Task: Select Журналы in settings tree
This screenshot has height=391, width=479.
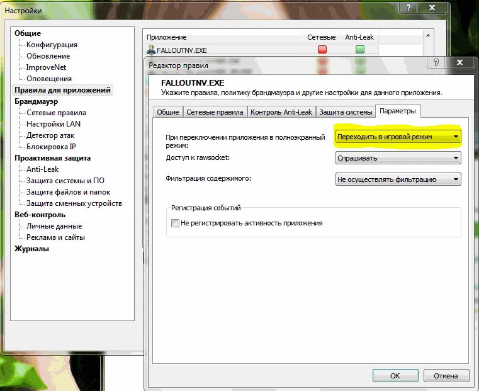Action: point(31,249)
